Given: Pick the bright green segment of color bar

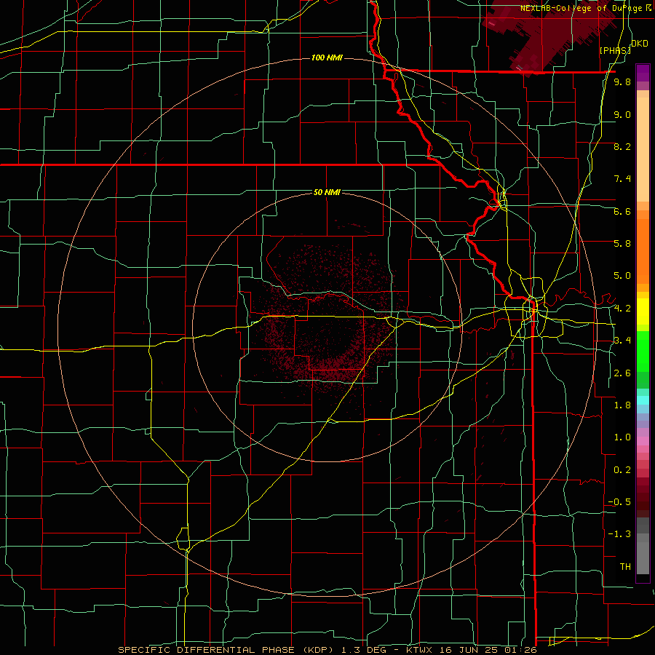Looking at the screenshot, I should 643,351.
